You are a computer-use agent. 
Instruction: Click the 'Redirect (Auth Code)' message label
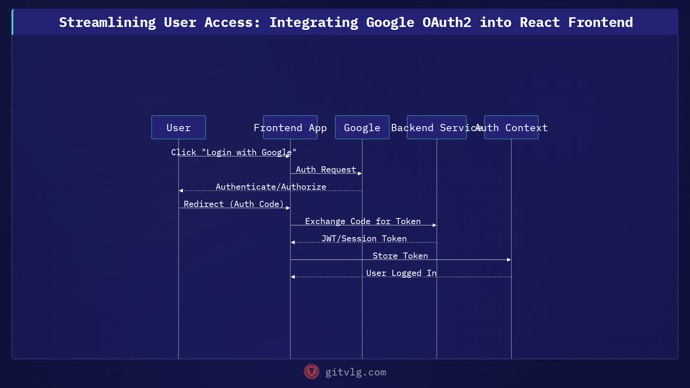point(234,204)
